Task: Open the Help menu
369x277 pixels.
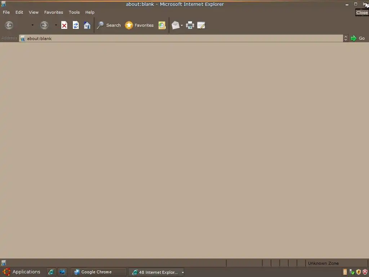Action: [x=90, y=12]
